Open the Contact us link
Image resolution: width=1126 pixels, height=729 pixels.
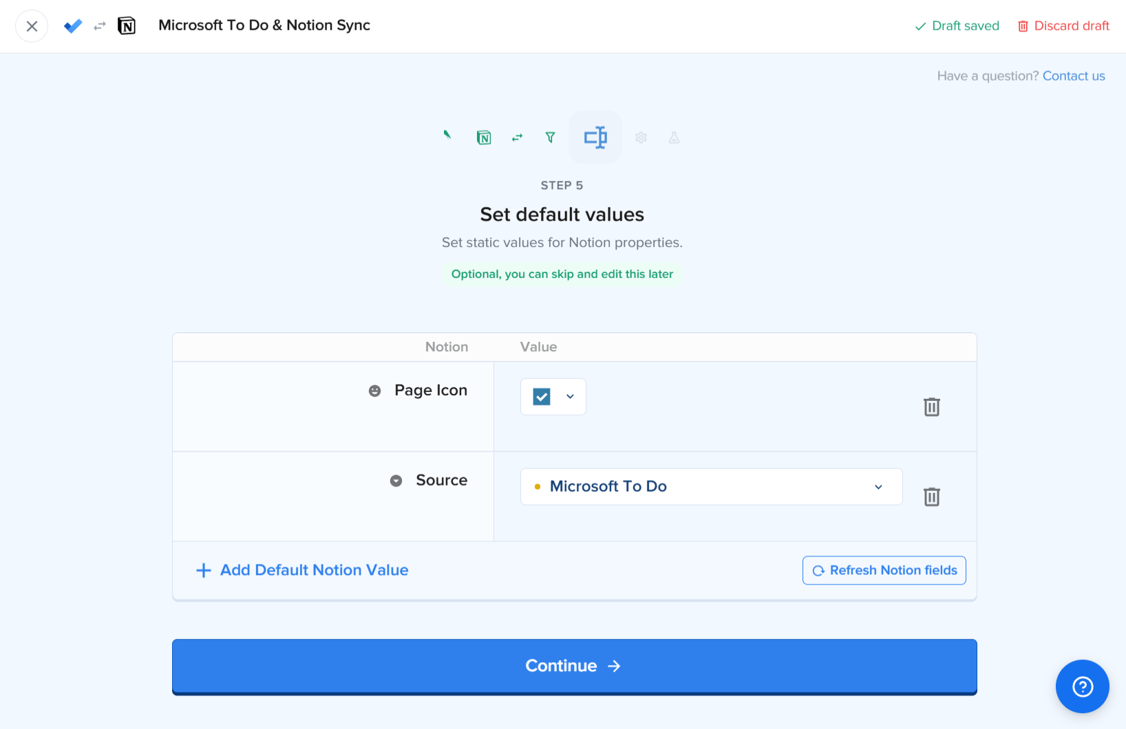click(1074, 76)
